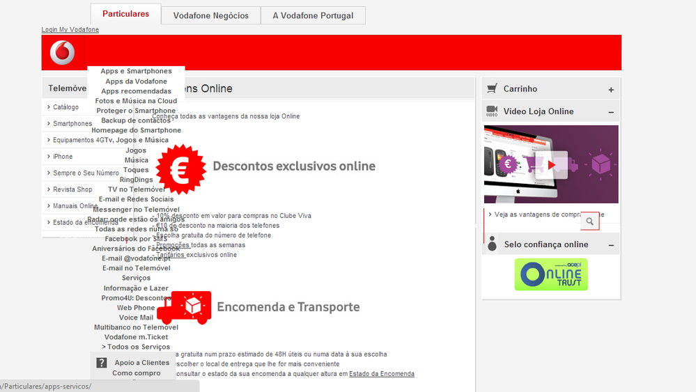Play the Loja Online video
This screenshot has width=696, height=392.
pyautogui.click(x=551, y=165)
